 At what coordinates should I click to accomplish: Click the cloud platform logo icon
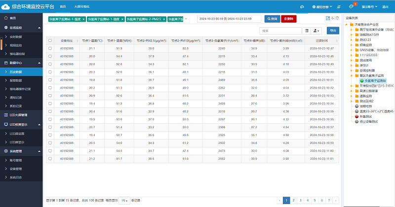pos(6,7)
